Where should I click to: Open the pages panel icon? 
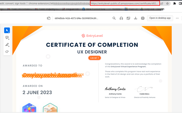48,18
